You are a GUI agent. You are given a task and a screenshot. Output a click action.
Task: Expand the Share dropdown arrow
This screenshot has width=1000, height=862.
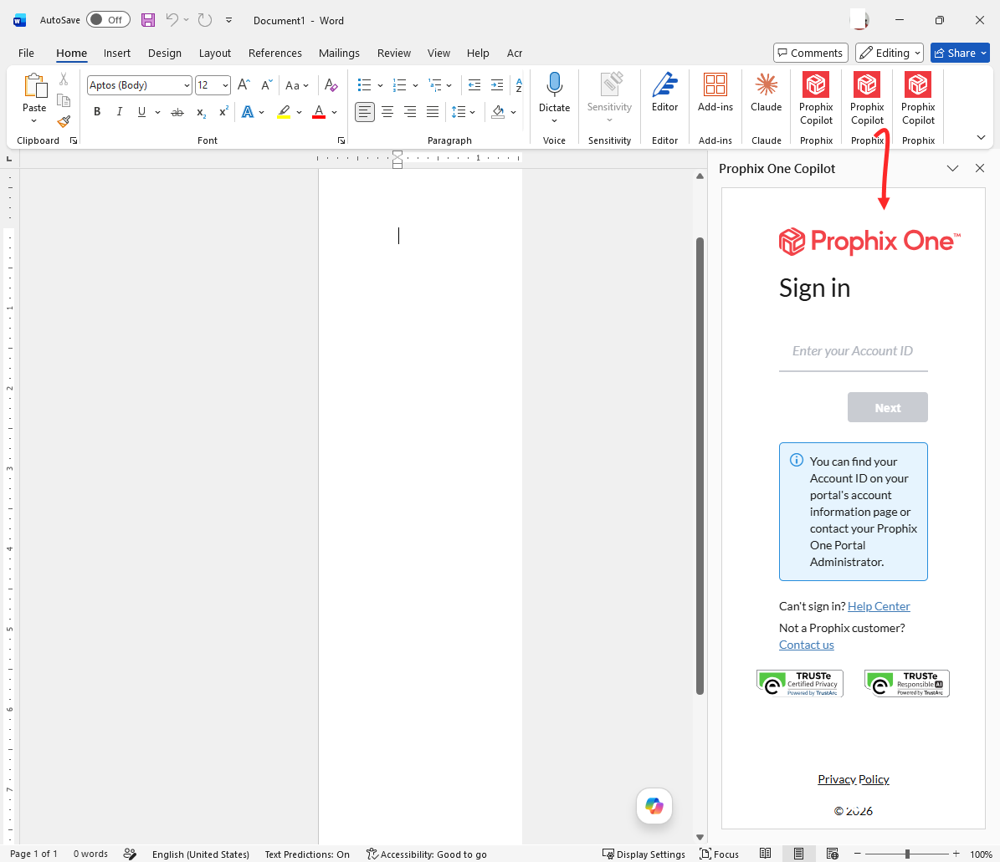983,53
